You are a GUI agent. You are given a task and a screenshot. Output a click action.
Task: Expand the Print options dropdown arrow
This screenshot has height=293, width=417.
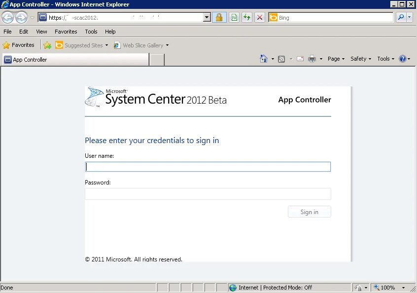pyautogui.click(x=321, y=59)
